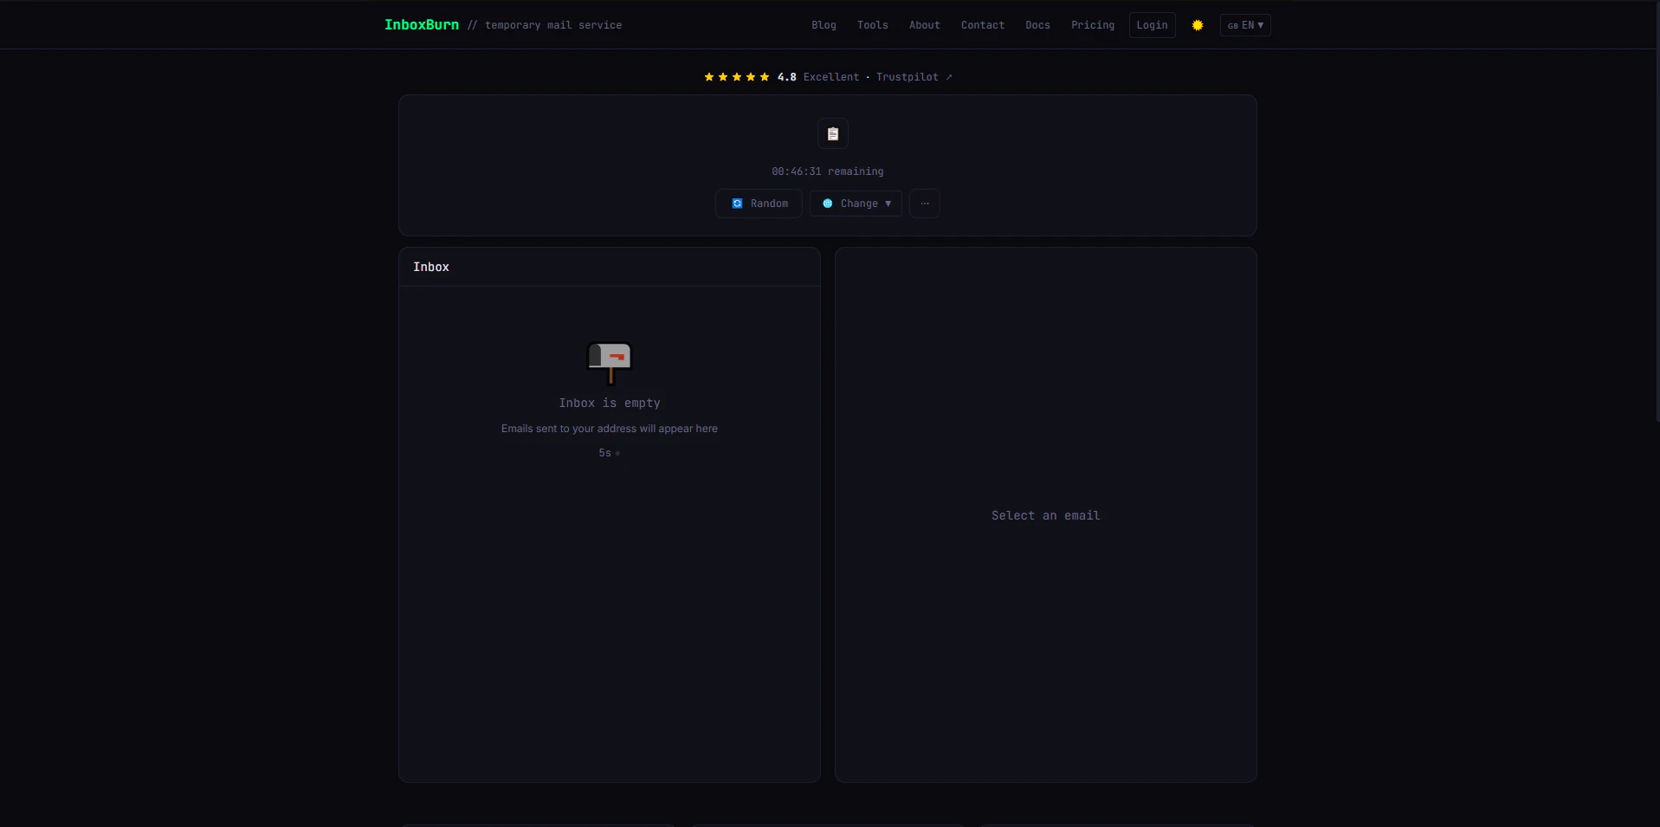Click the Login button
The height and width of the screenshot is (827, 1660).
(1152, 25)
